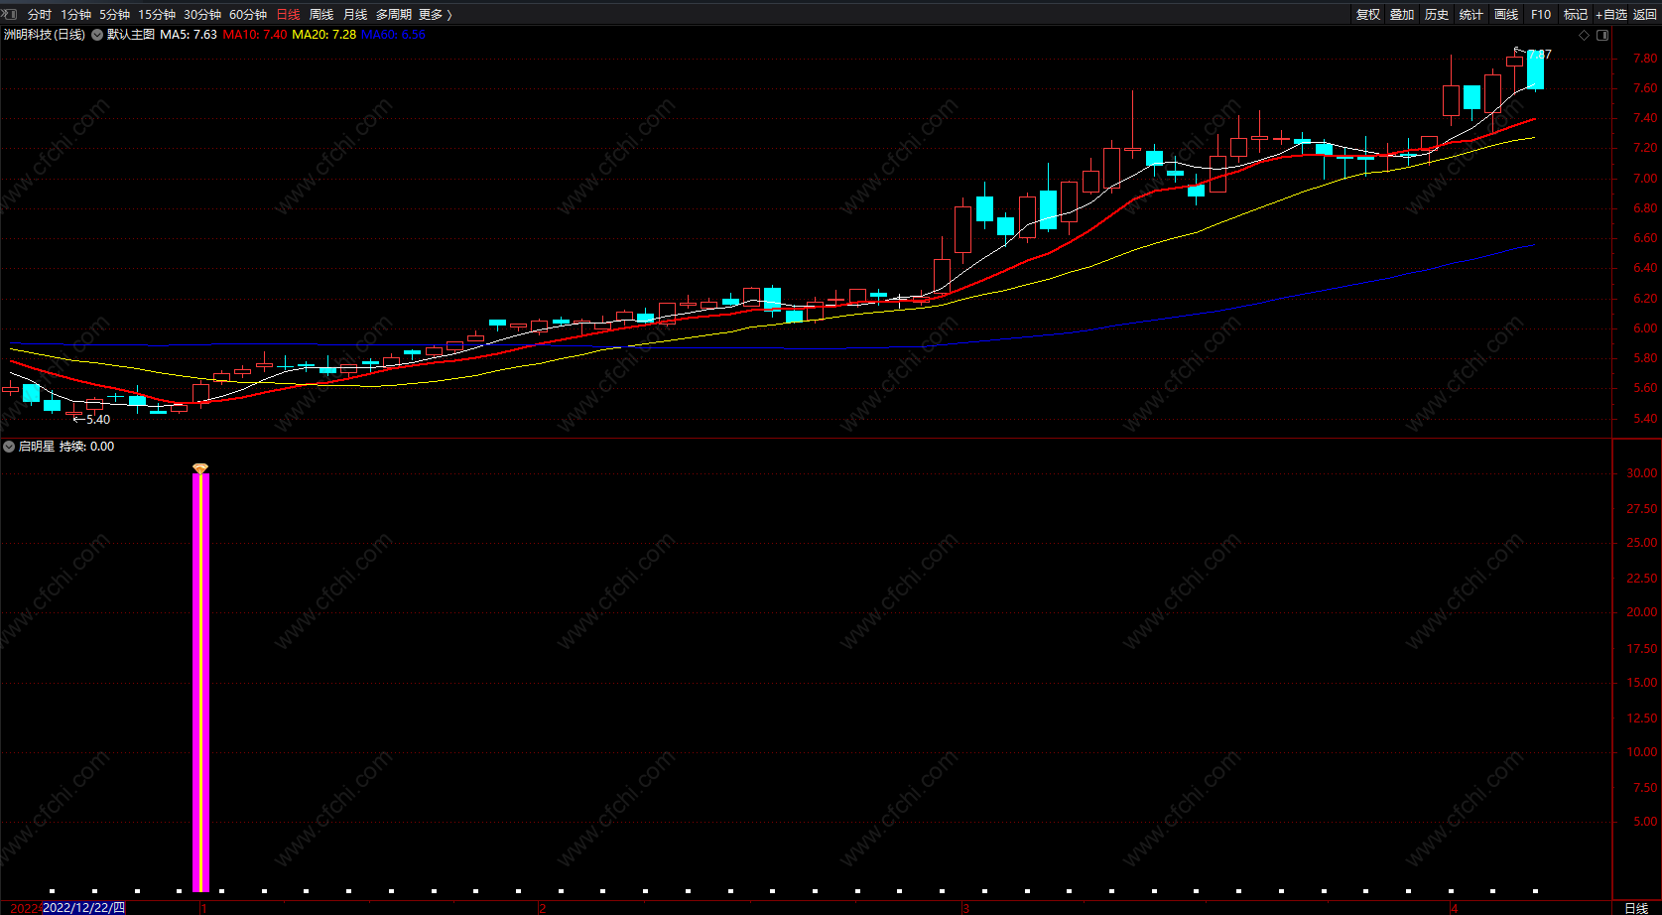Open the 复权 adjustment menu

coord(1368,15)
